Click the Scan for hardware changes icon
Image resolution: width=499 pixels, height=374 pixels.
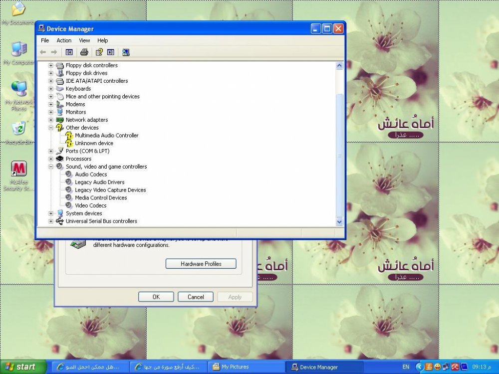126,52
